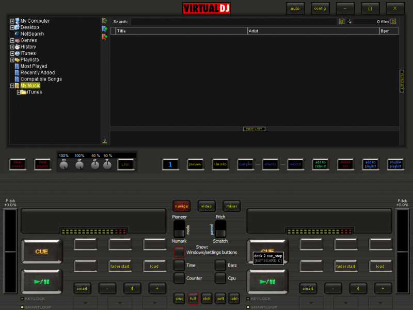Sort the file list by Bpm column

pyautogui.click(x=389, y=31)
